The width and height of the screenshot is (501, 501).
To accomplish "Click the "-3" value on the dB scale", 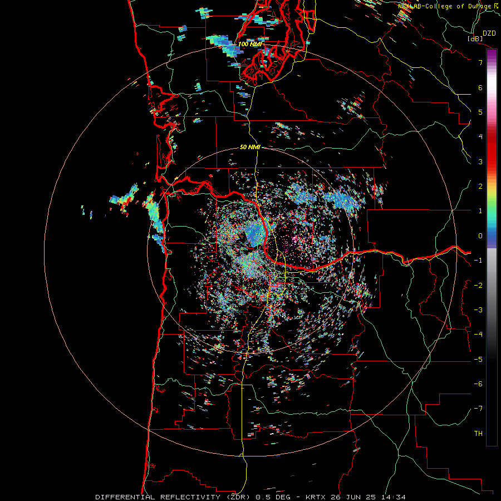I will click(x=478, y=310).
